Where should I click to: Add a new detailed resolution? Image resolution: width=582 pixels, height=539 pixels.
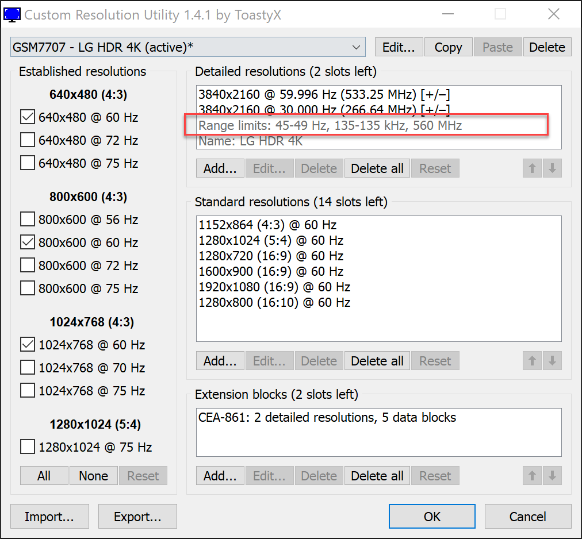(220, 169)
